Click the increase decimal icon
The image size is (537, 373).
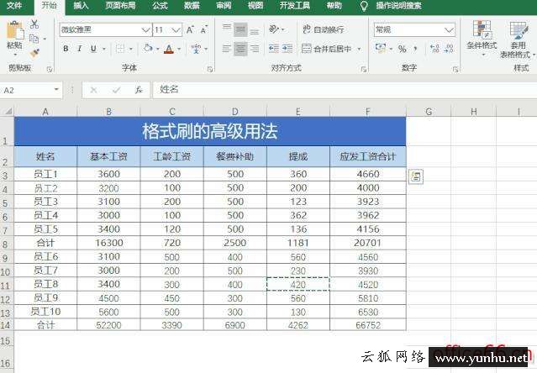click(x=434, y=49)
